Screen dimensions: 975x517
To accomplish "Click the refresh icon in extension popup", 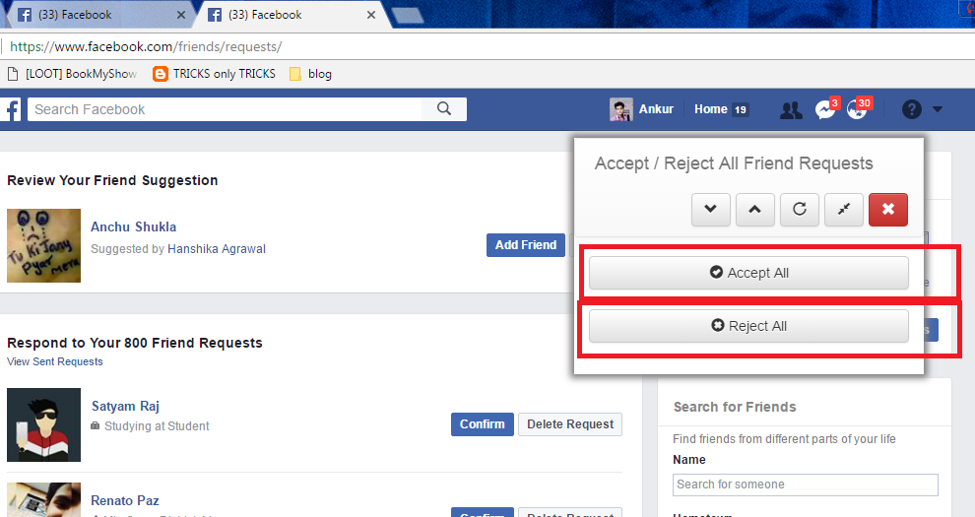I will pos(800,210).
